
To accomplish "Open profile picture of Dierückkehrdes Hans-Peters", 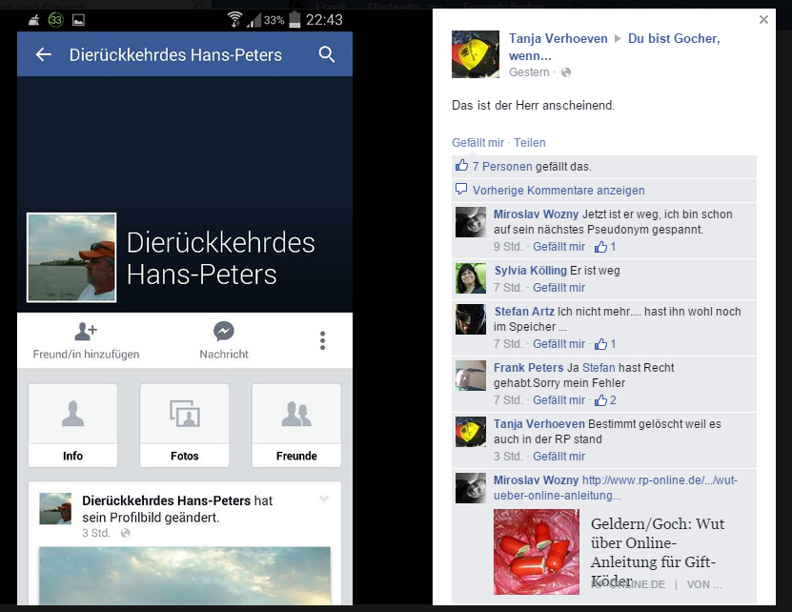I will click(x=71, y=257).
